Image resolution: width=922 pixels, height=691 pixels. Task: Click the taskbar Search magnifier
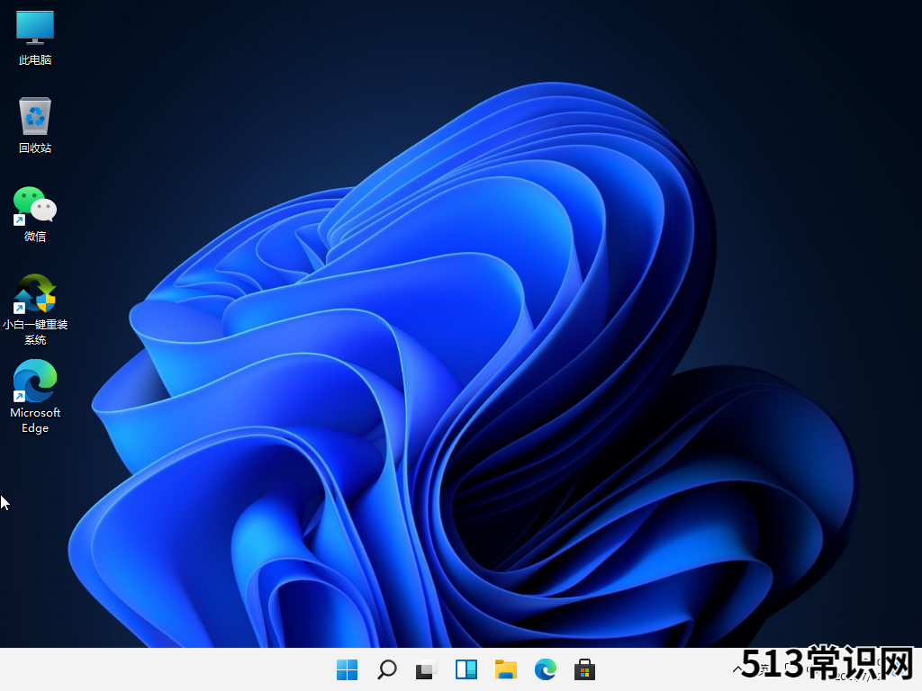(387, 669)
